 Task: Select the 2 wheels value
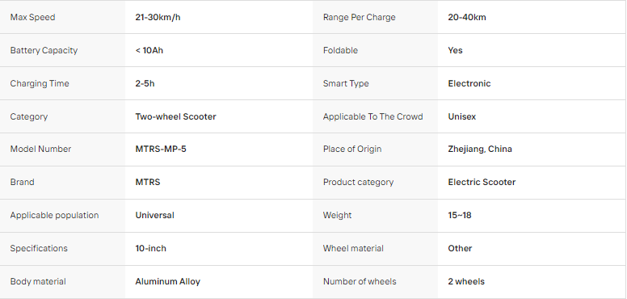pos(466,282)
